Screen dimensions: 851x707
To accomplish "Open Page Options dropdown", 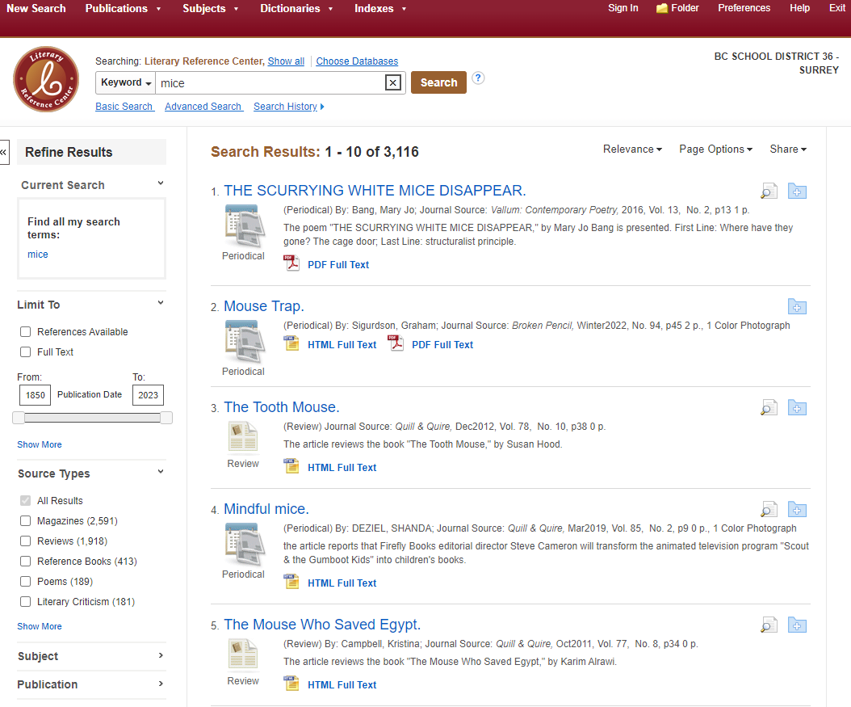I will click(715, 149).
